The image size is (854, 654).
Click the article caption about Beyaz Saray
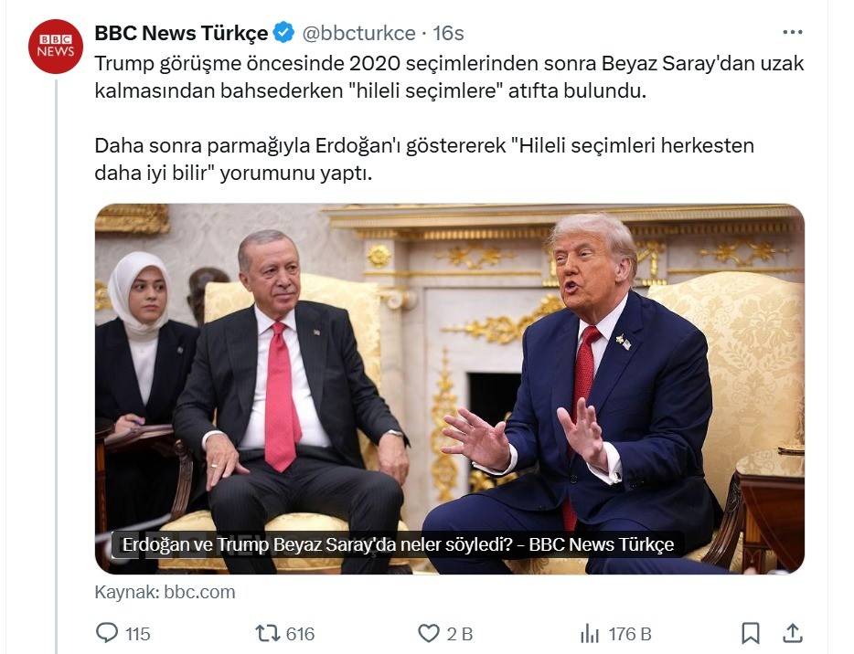(x=398, y=544)
